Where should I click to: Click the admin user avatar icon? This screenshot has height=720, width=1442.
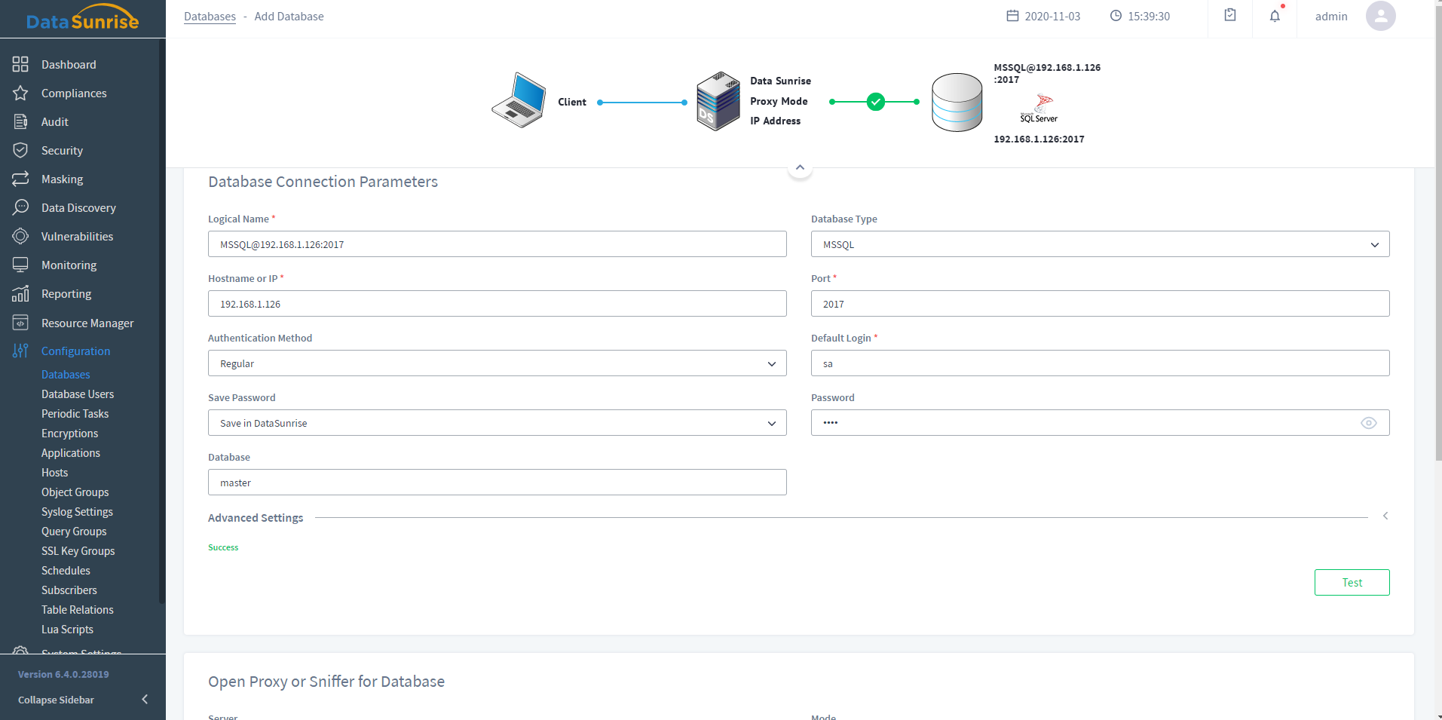[x=1380, y=16]
